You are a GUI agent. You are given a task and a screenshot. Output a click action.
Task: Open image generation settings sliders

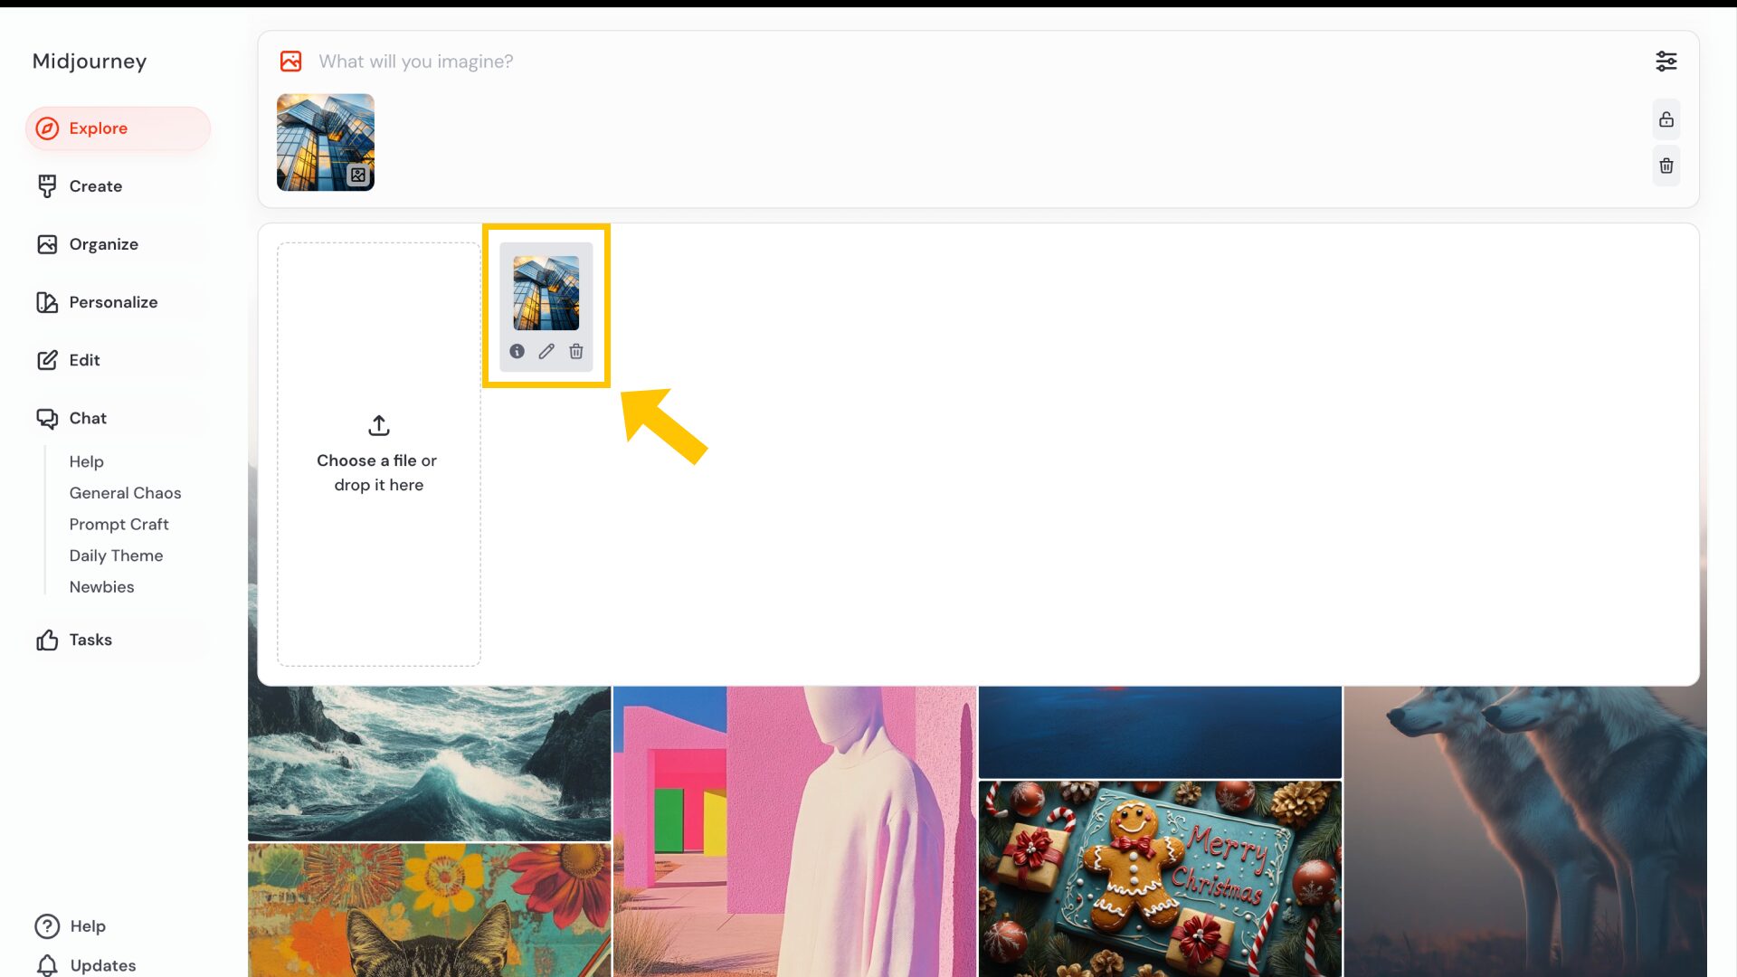click(x=1667, y=61)
